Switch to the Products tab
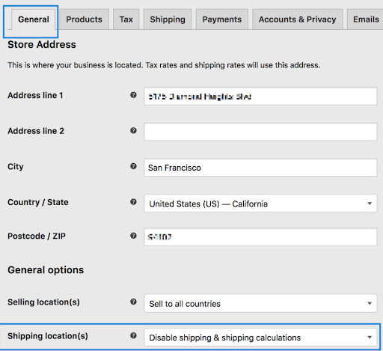This screenshot has width=383, height=351. click(84, 19)
